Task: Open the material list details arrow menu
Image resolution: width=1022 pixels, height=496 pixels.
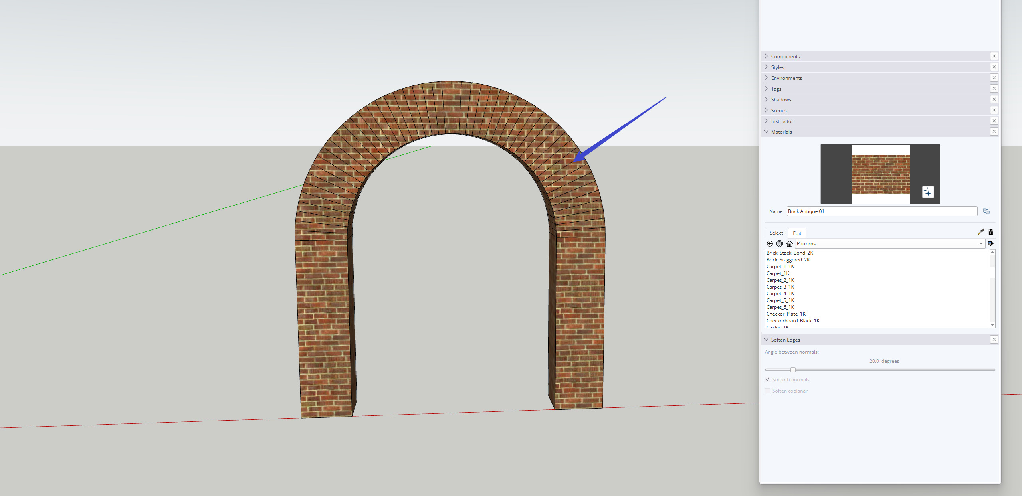Action: (x=991, y=243)
